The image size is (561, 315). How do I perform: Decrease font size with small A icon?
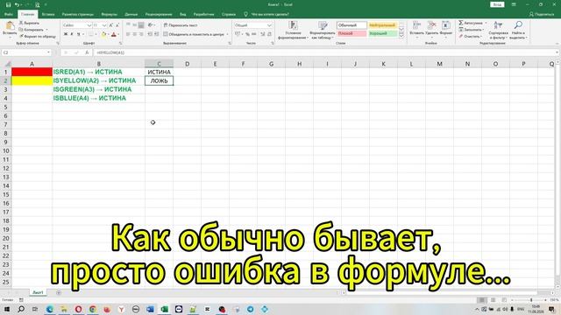point(117,25)
